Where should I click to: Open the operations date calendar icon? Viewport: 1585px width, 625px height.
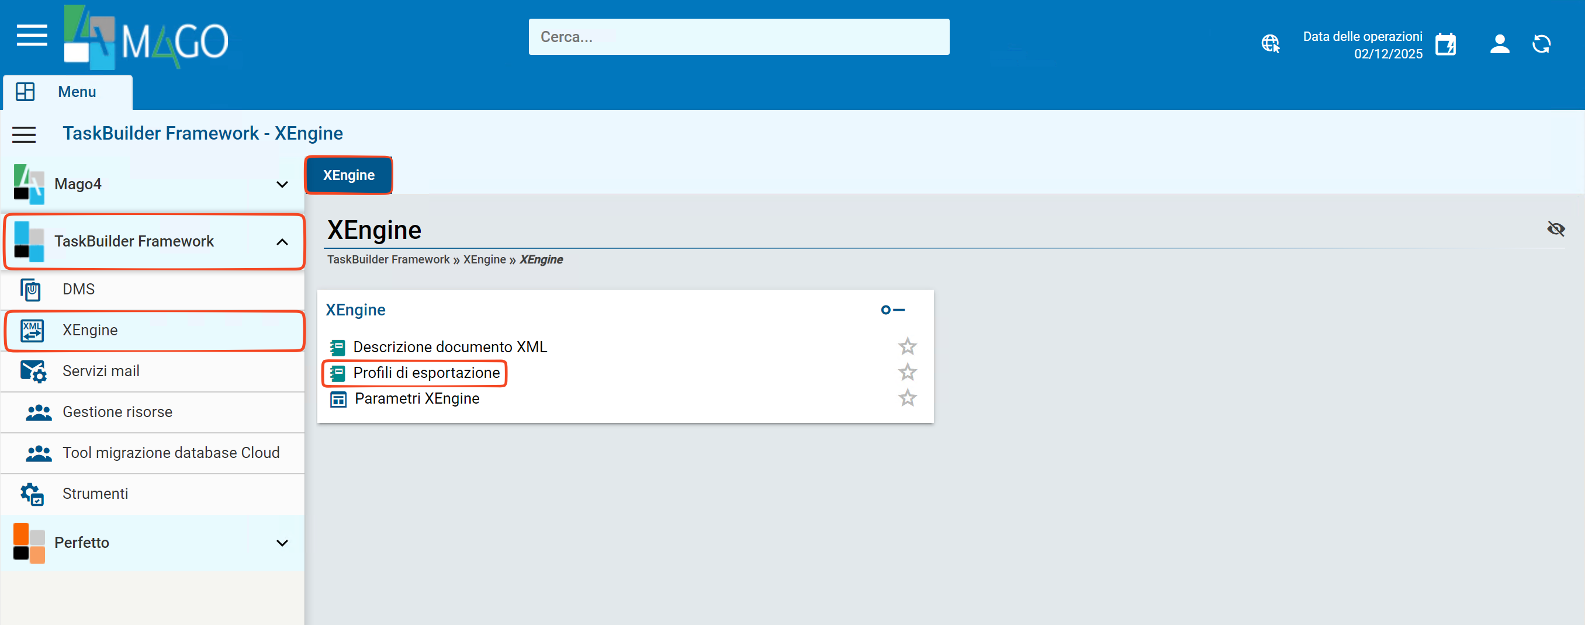point(1445,44)
